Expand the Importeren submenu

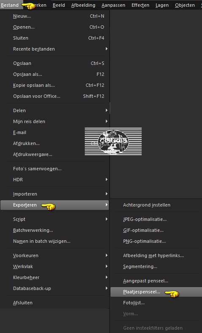pos(54,194)
